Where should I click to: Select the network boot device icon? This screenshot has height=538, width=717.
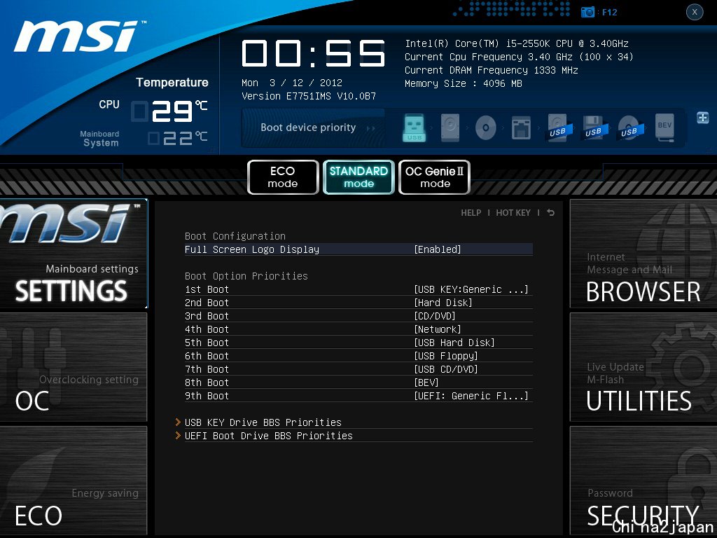pos(521,127)
